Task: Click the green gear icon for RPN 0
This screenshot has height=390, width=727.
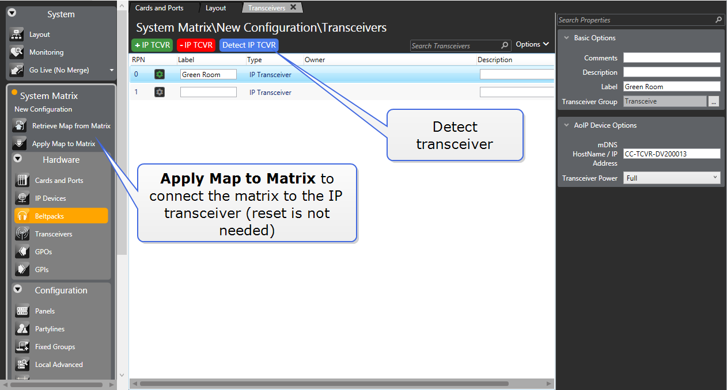Action: pos(160,74)
